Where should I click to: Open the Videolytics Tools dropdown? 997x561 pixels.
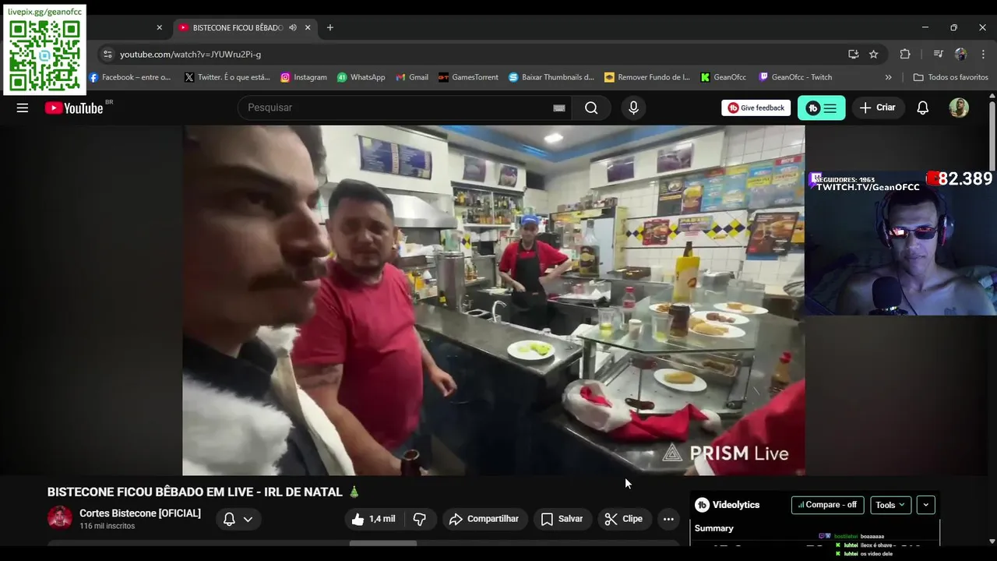[x=890, y=505]
